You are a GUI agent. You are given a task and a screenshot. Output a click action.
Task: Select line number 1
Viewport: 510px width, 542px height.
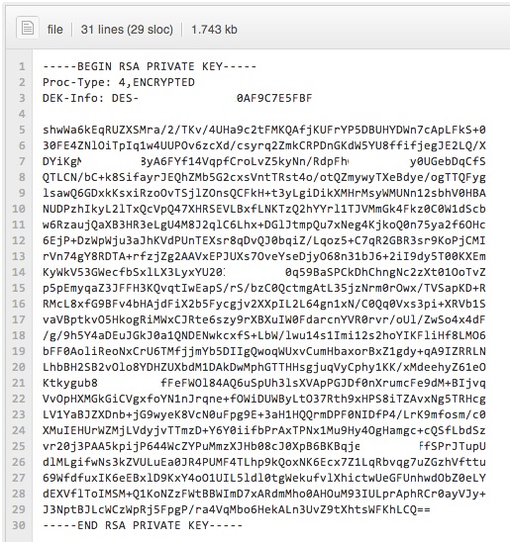tap(22, 66)
